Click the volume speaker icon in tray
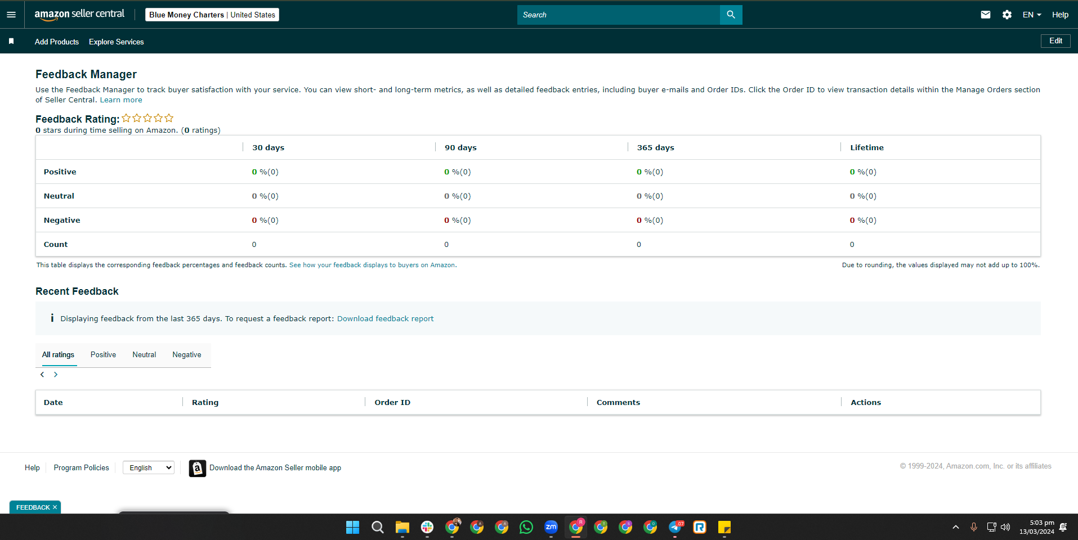The image size is (1078, 540). 1005,527
